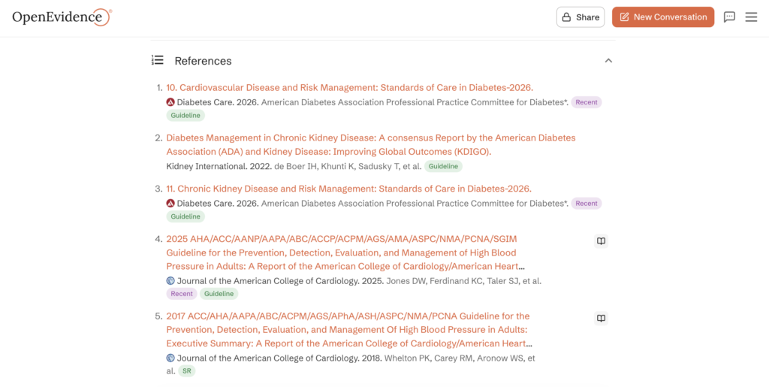Click the OpenEvidence logo
769x387 pixels.
62,17
